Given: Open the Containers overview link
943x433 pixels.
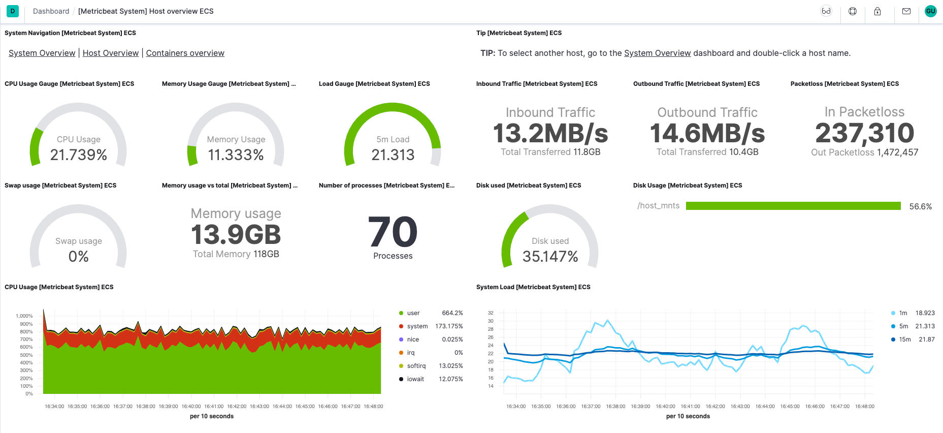Looking at the screenshot, I should coord(185,53).
